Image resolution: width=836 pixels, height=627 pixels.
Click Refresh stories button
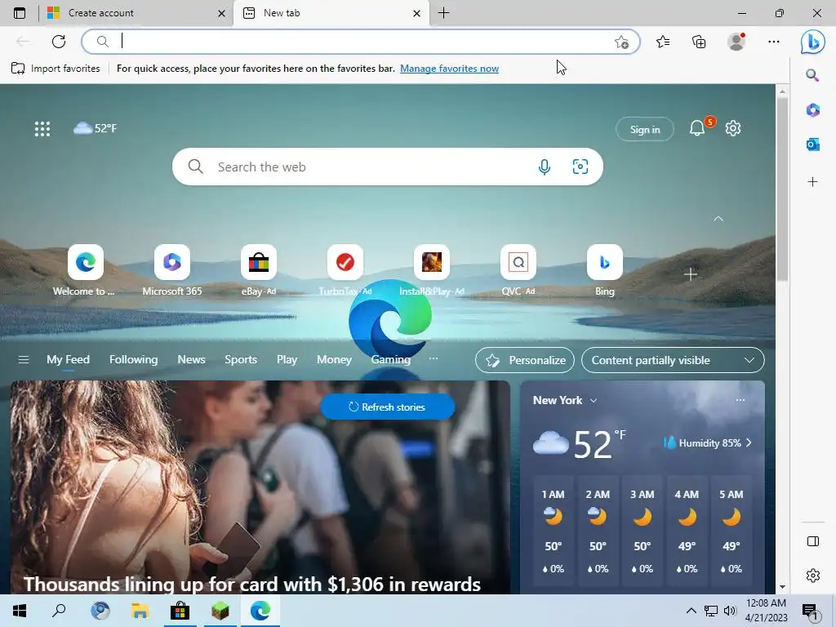[388, 407]
